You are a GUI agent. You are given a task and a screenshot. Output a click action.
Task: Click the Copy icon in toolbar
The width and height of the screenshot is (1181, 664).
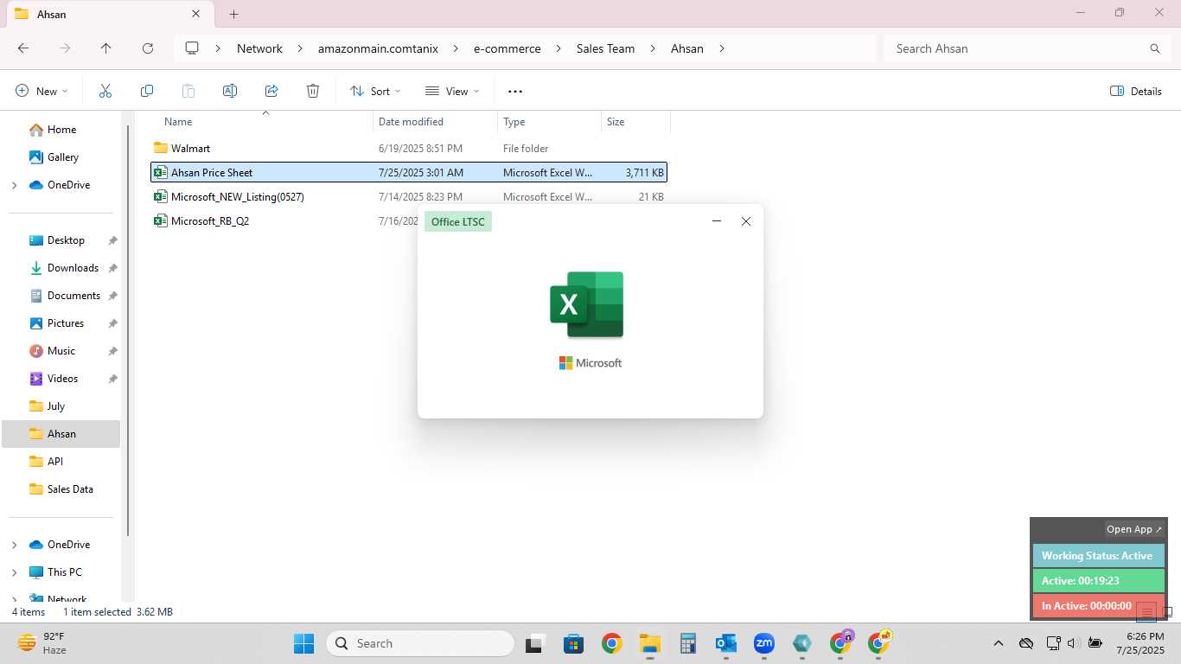147,91
